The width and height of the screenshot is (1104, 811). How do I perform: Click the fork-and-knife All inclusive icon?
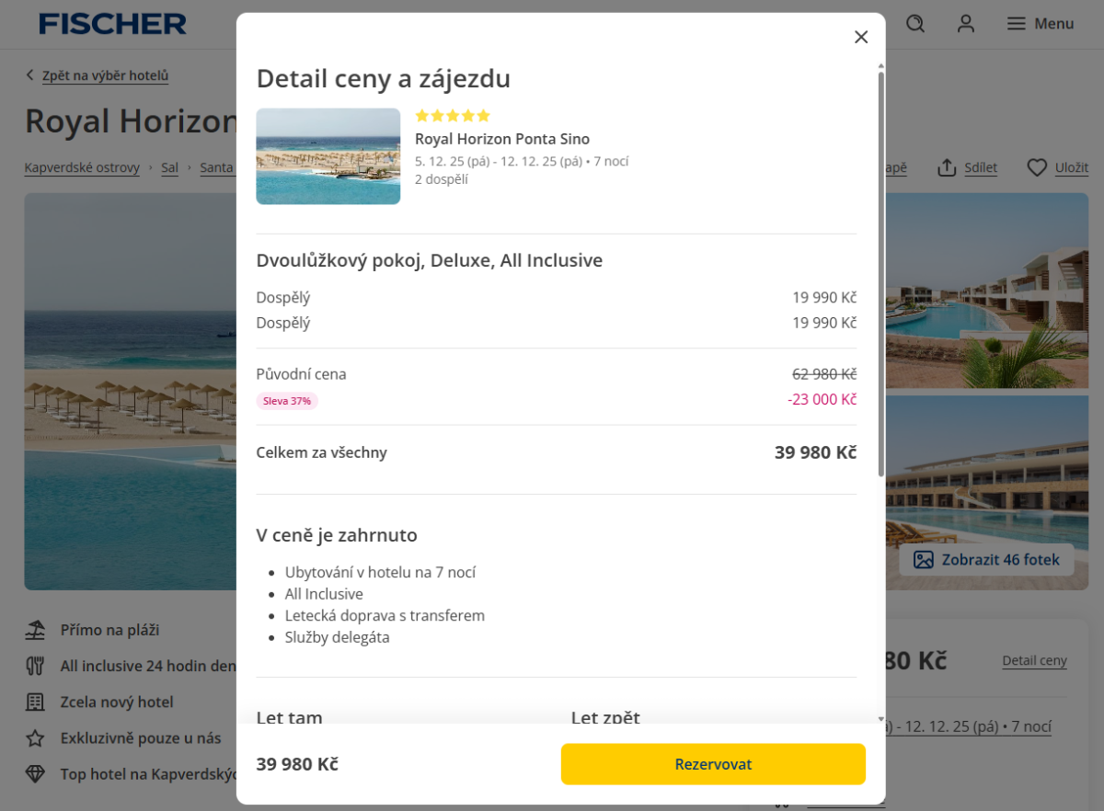pyautogui.click(x=35, y=666)
